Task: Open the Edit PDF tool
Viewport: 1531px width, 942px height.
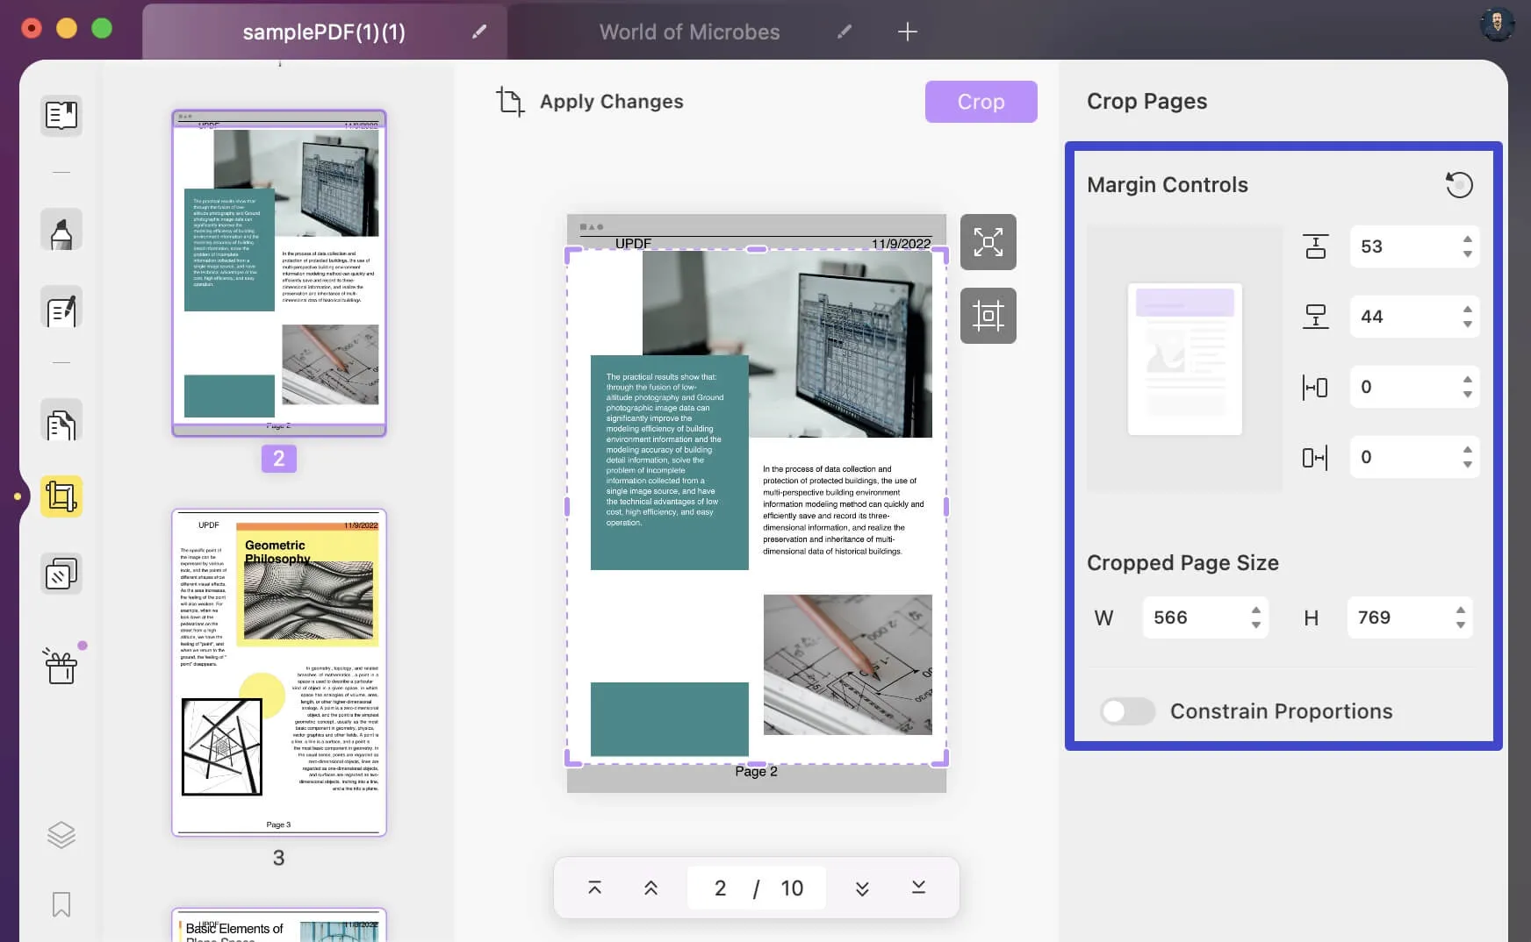Action: click(x=61, y=309)
